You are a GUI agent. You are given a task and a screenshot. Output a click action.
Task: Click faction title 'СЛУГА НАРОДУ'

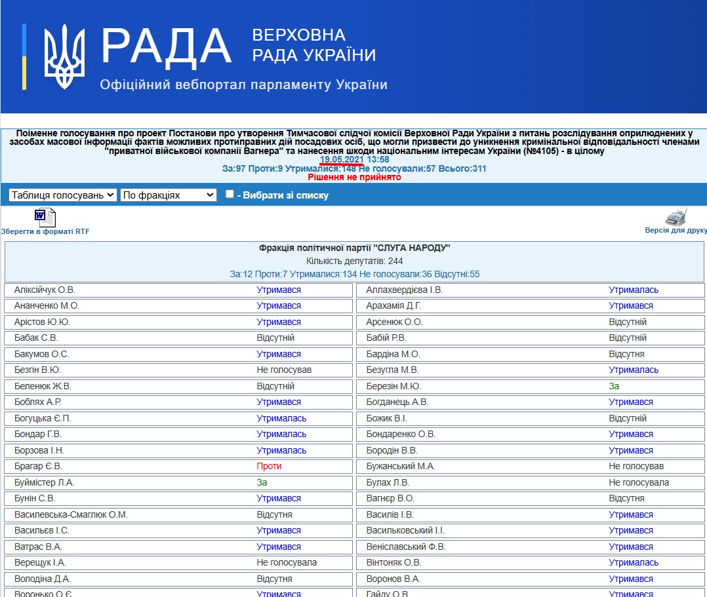[x=354, y=248]
